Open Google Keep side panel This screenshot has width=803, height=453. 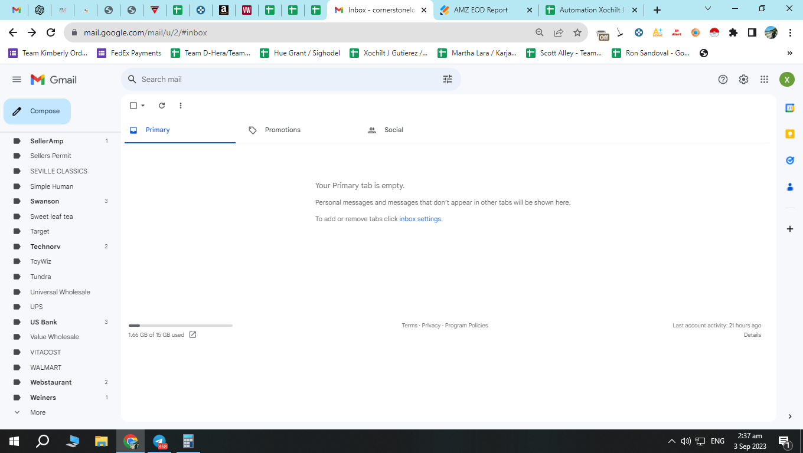click(790, 134)
